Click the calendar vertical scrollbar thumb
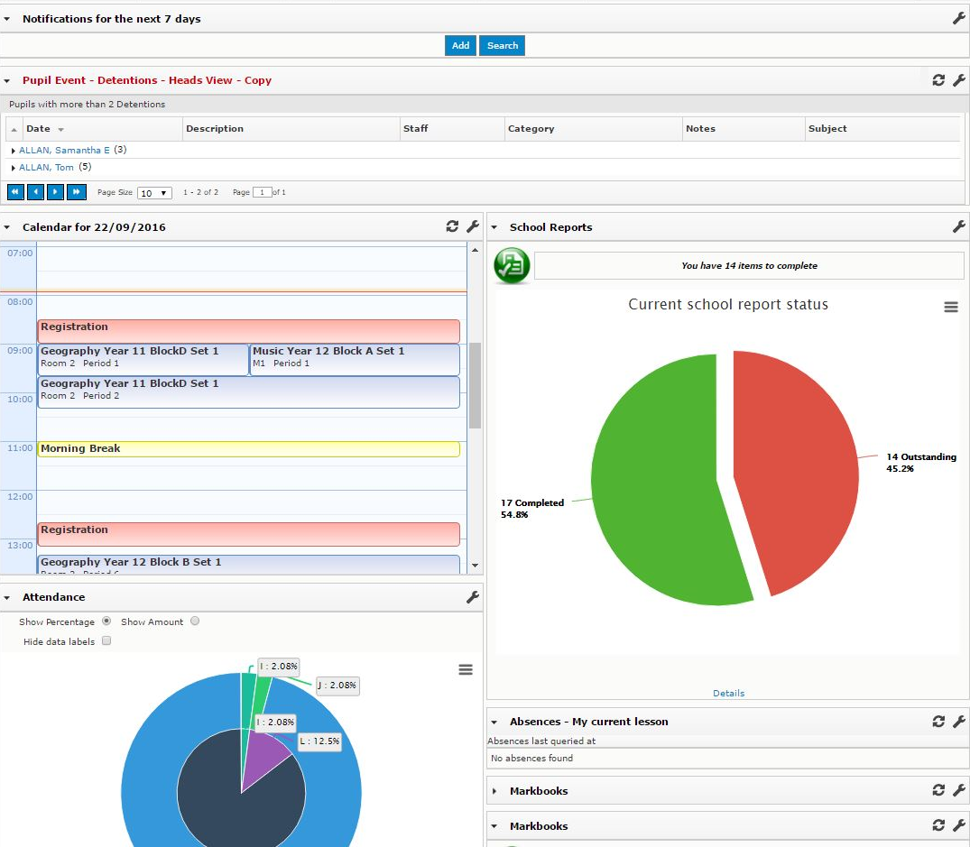This screenshot has width=970, height=847. 476,385
